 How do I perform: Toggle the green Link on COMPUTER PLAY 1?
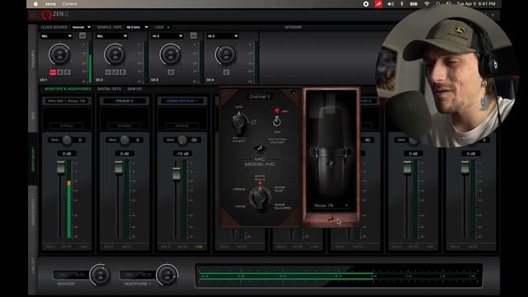[199, 247]
